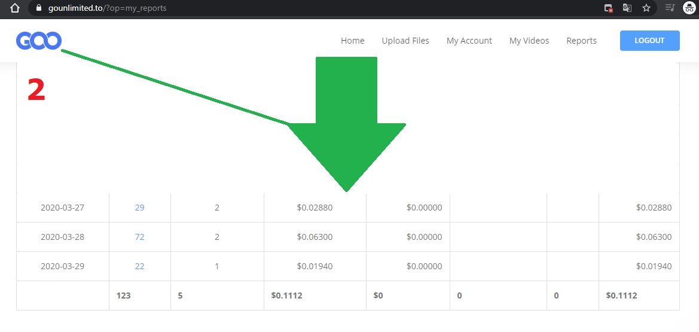Click the incognito profile icon
699x332 pixels.
click(689, 8)
